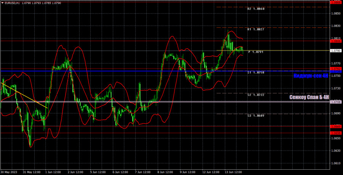Click the red 1.0669 price level tag
The image size is (343, 175).
click(x=336, y=126)
